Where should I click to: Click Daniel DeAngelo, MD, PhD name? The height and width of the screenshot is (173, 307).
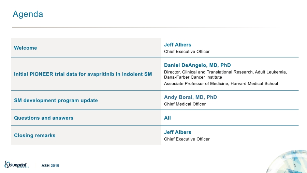pos(197,65)
